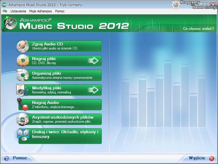Click the burning disc Nagraj pliki icon
The width and height of the screenshot is (218, 164).
[x=23, y=60]
